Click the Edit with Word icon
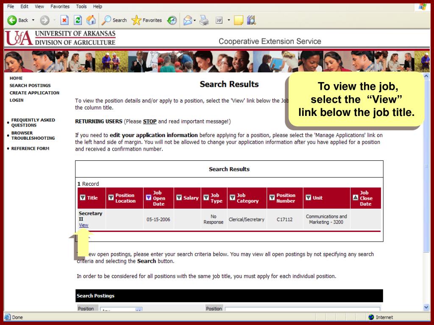This screenshot has height=325, width=434. 219,20
